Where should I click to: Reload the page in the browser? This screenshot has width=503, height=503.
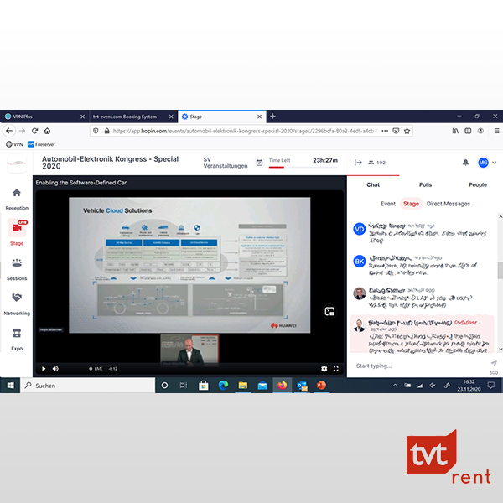point(34,131)
